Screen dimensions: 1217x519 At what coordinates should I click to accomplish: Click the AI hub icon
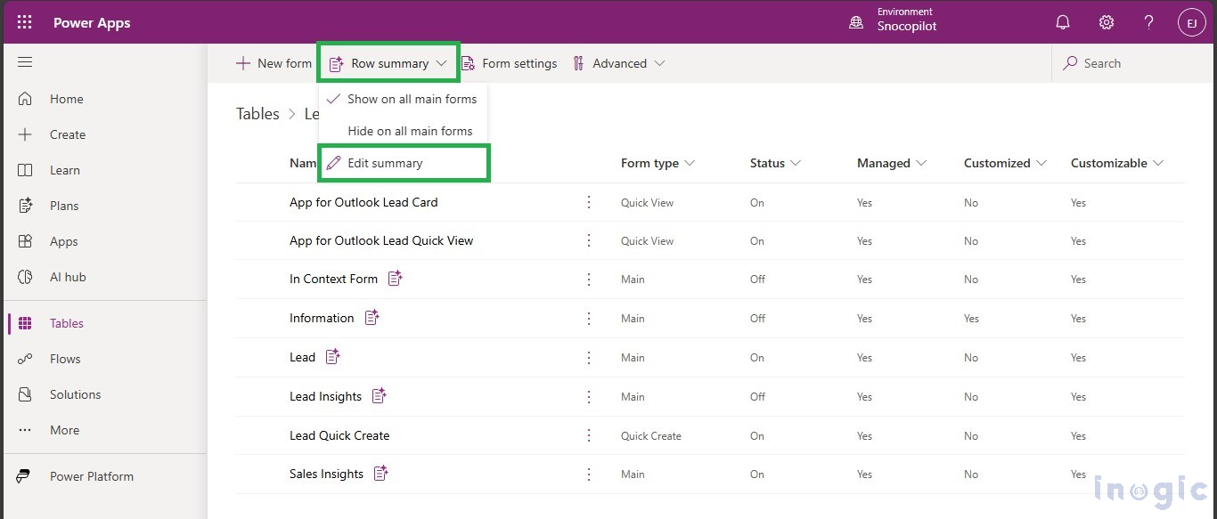point(25,277)
